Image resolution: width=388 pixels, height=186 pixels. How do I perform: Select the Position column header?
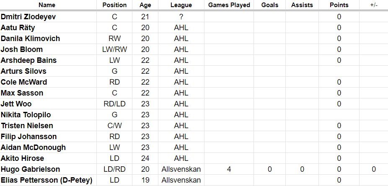point(114,5)
